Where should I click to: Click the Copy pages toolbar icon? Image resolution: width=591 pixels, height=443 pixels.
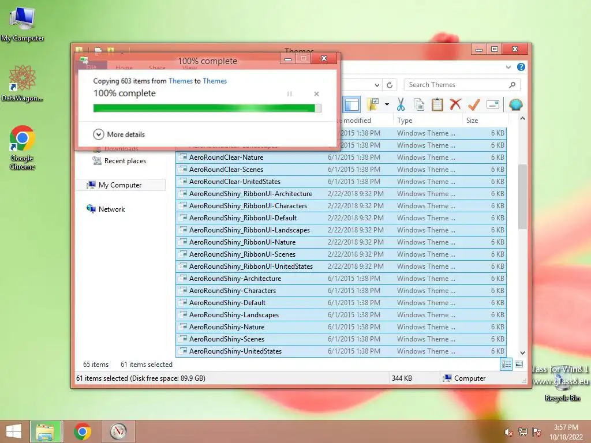pos(419,104)
